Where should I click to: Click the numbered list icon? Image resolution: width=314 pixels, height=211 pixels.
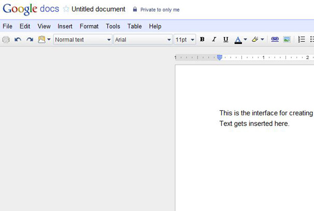(x=302, y=40)
